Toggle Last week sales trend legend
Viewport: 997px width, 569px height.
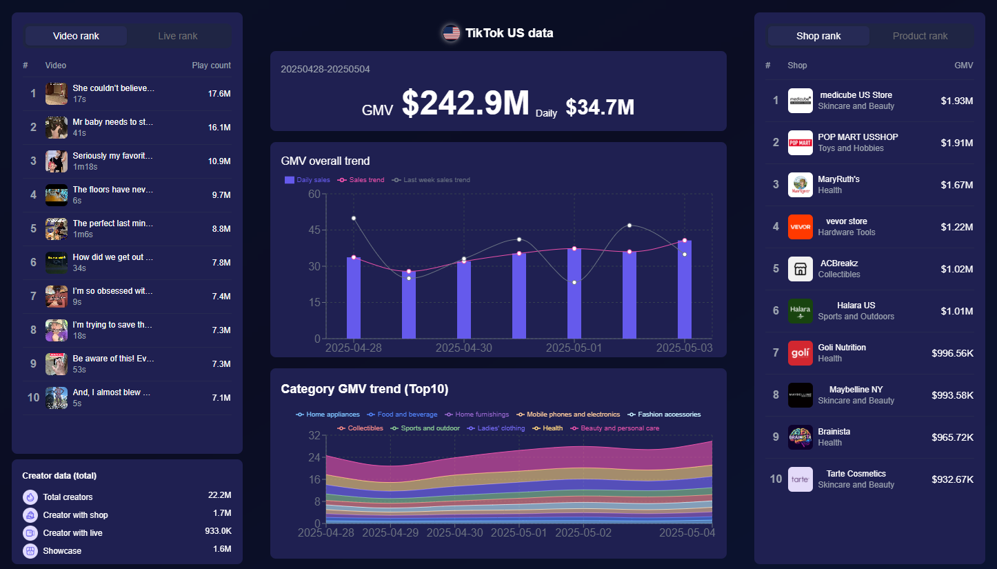[431, 180]
